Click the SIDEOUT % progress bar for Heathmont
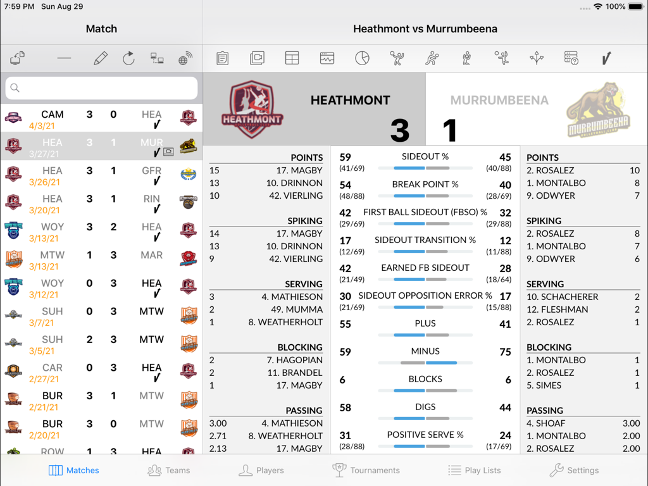This screenshot has width=648, height=486. coord(425,168)
